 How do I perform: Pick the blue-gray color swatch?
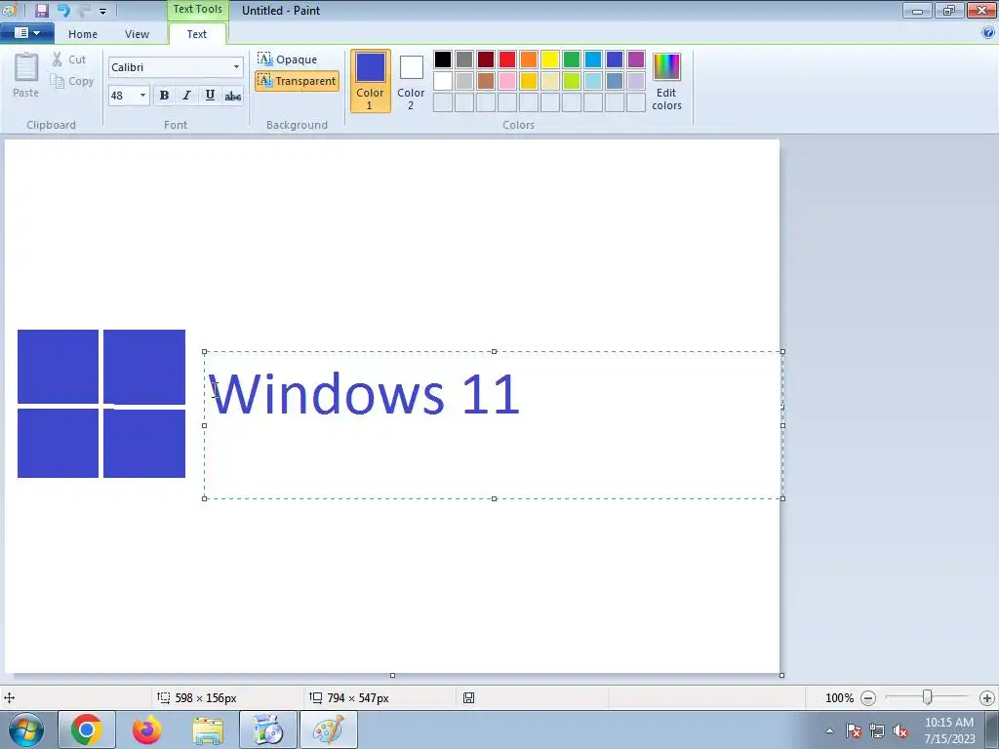point(615,81)
